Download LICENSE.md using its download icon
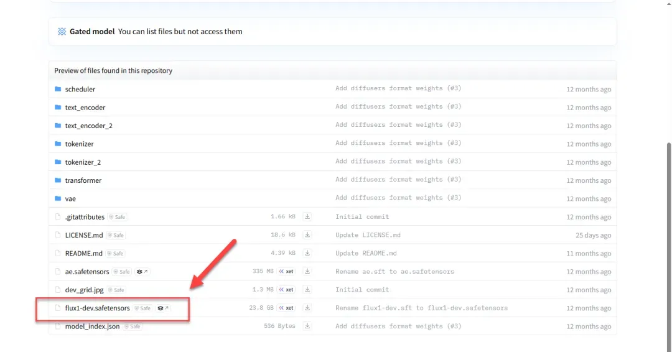Viewport: 672px width, 352px height. coord(307,235)
